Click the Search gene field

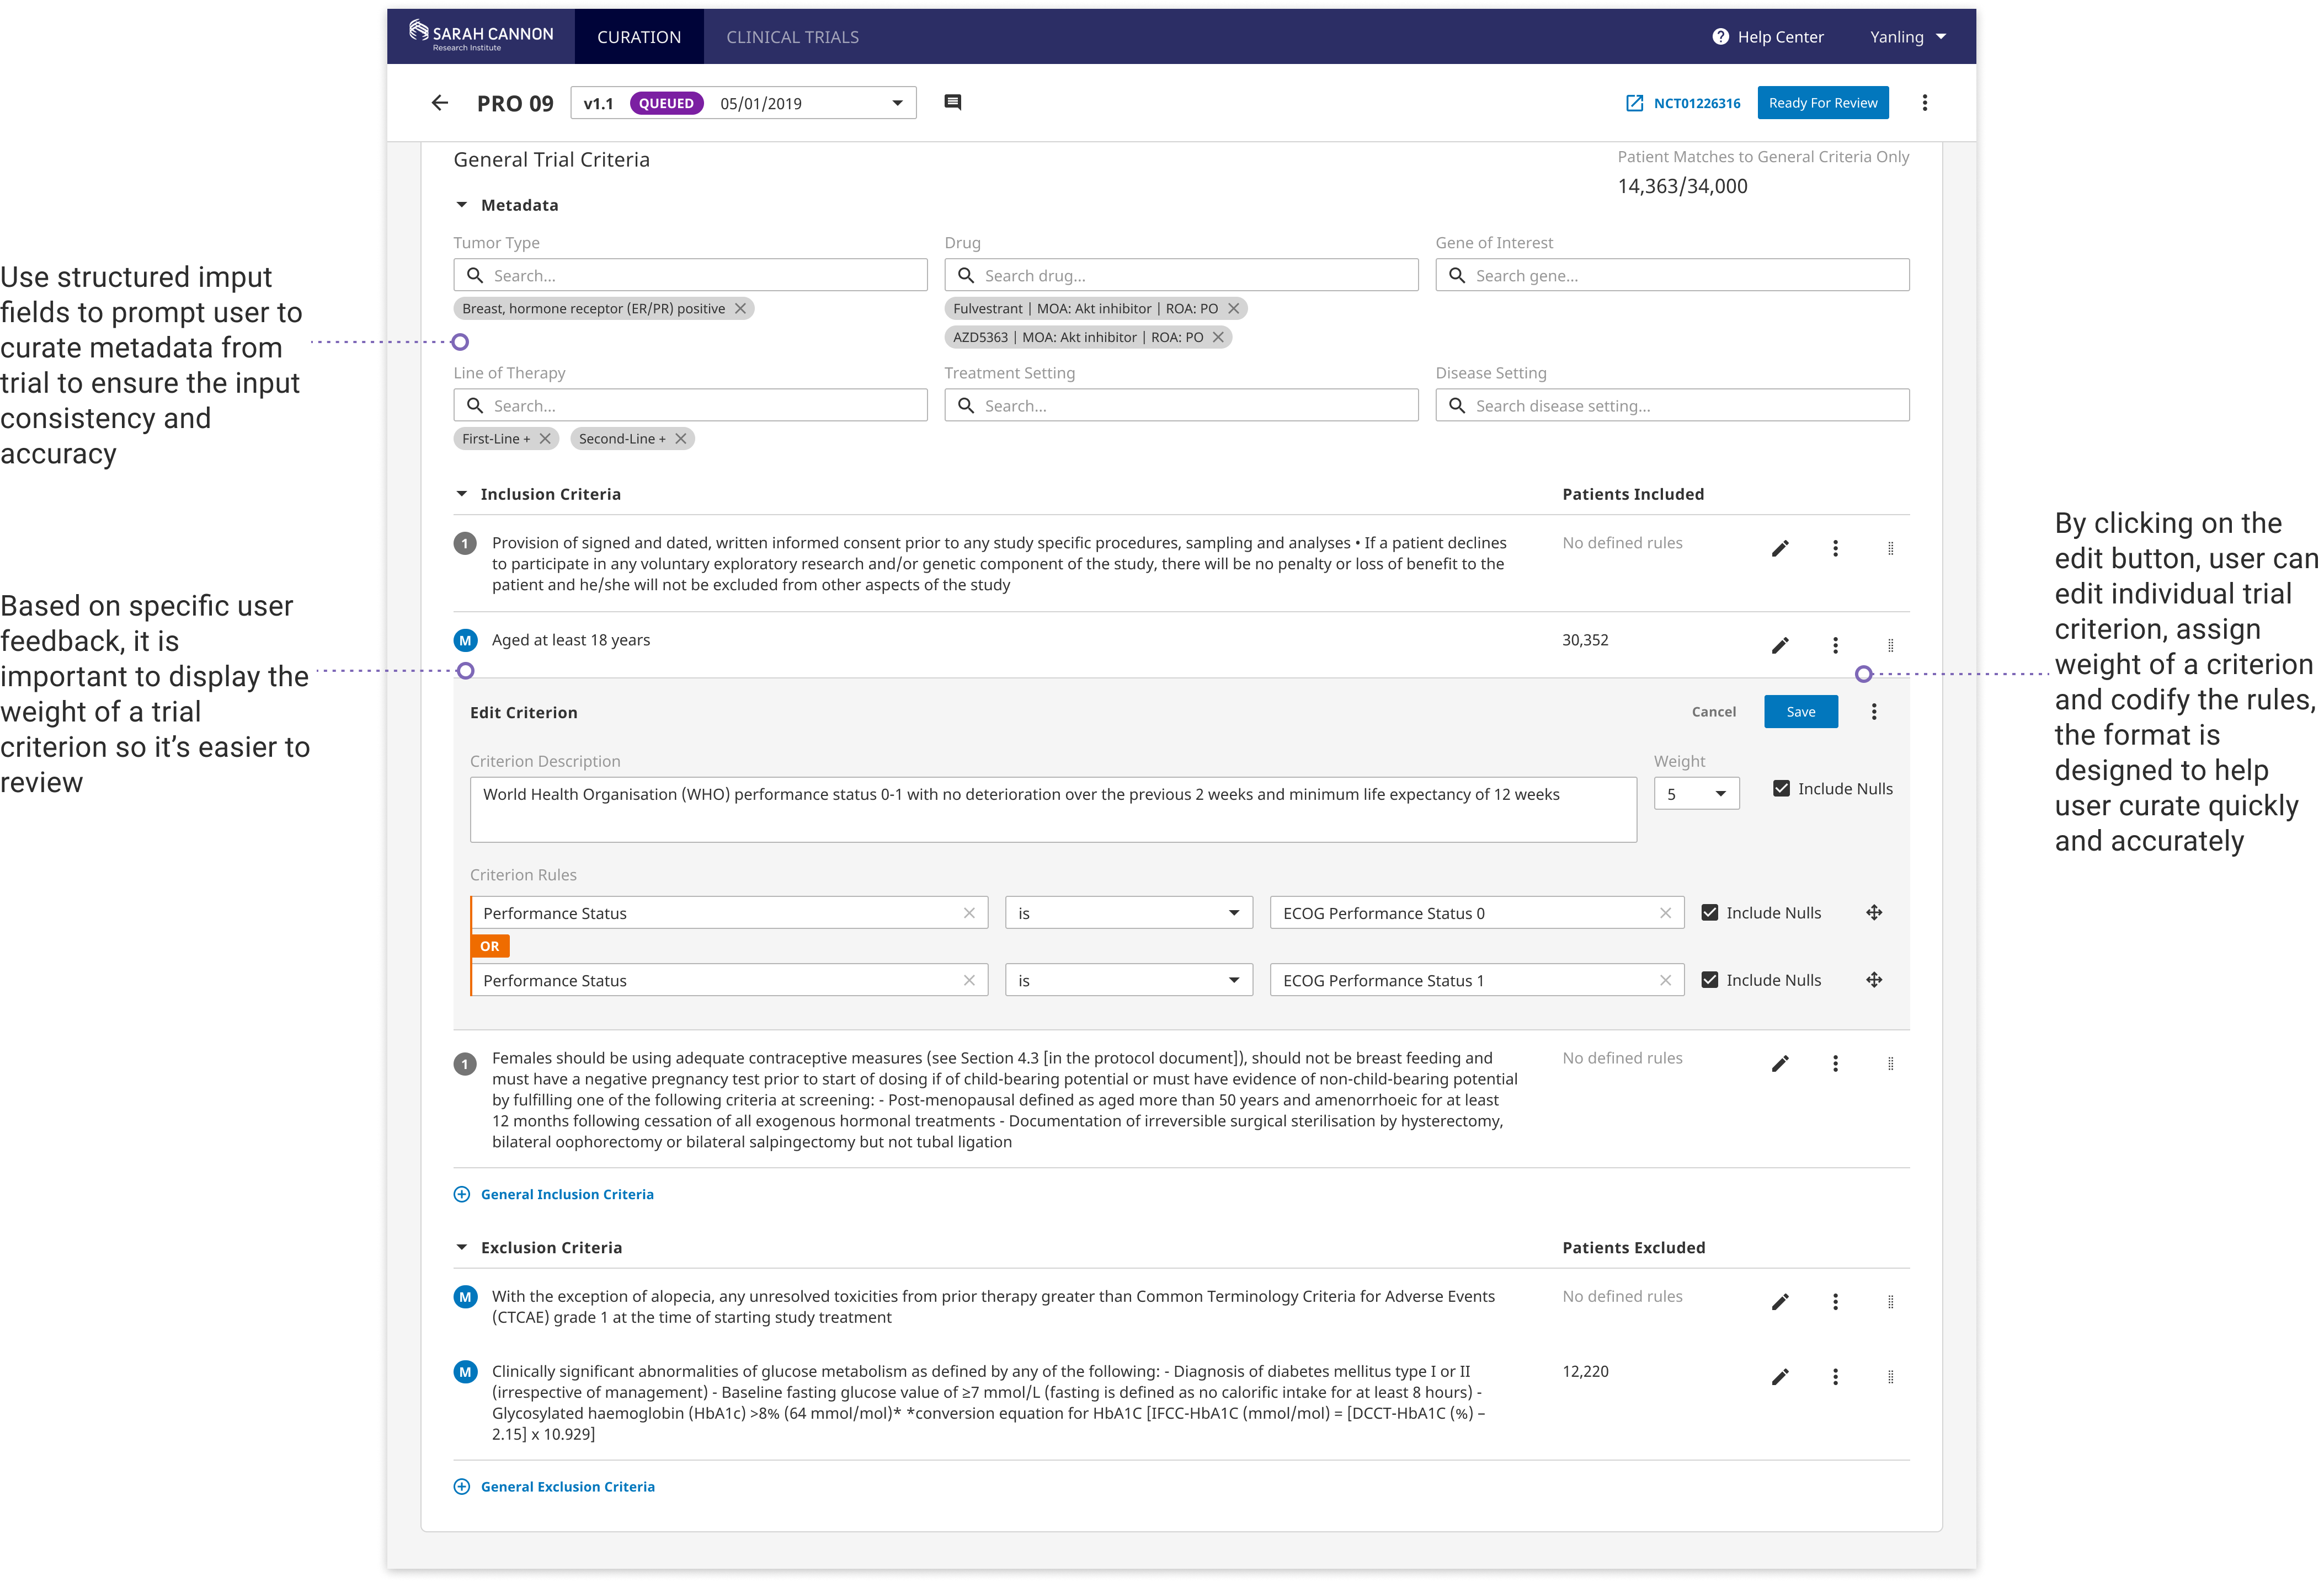[1672, 275]
